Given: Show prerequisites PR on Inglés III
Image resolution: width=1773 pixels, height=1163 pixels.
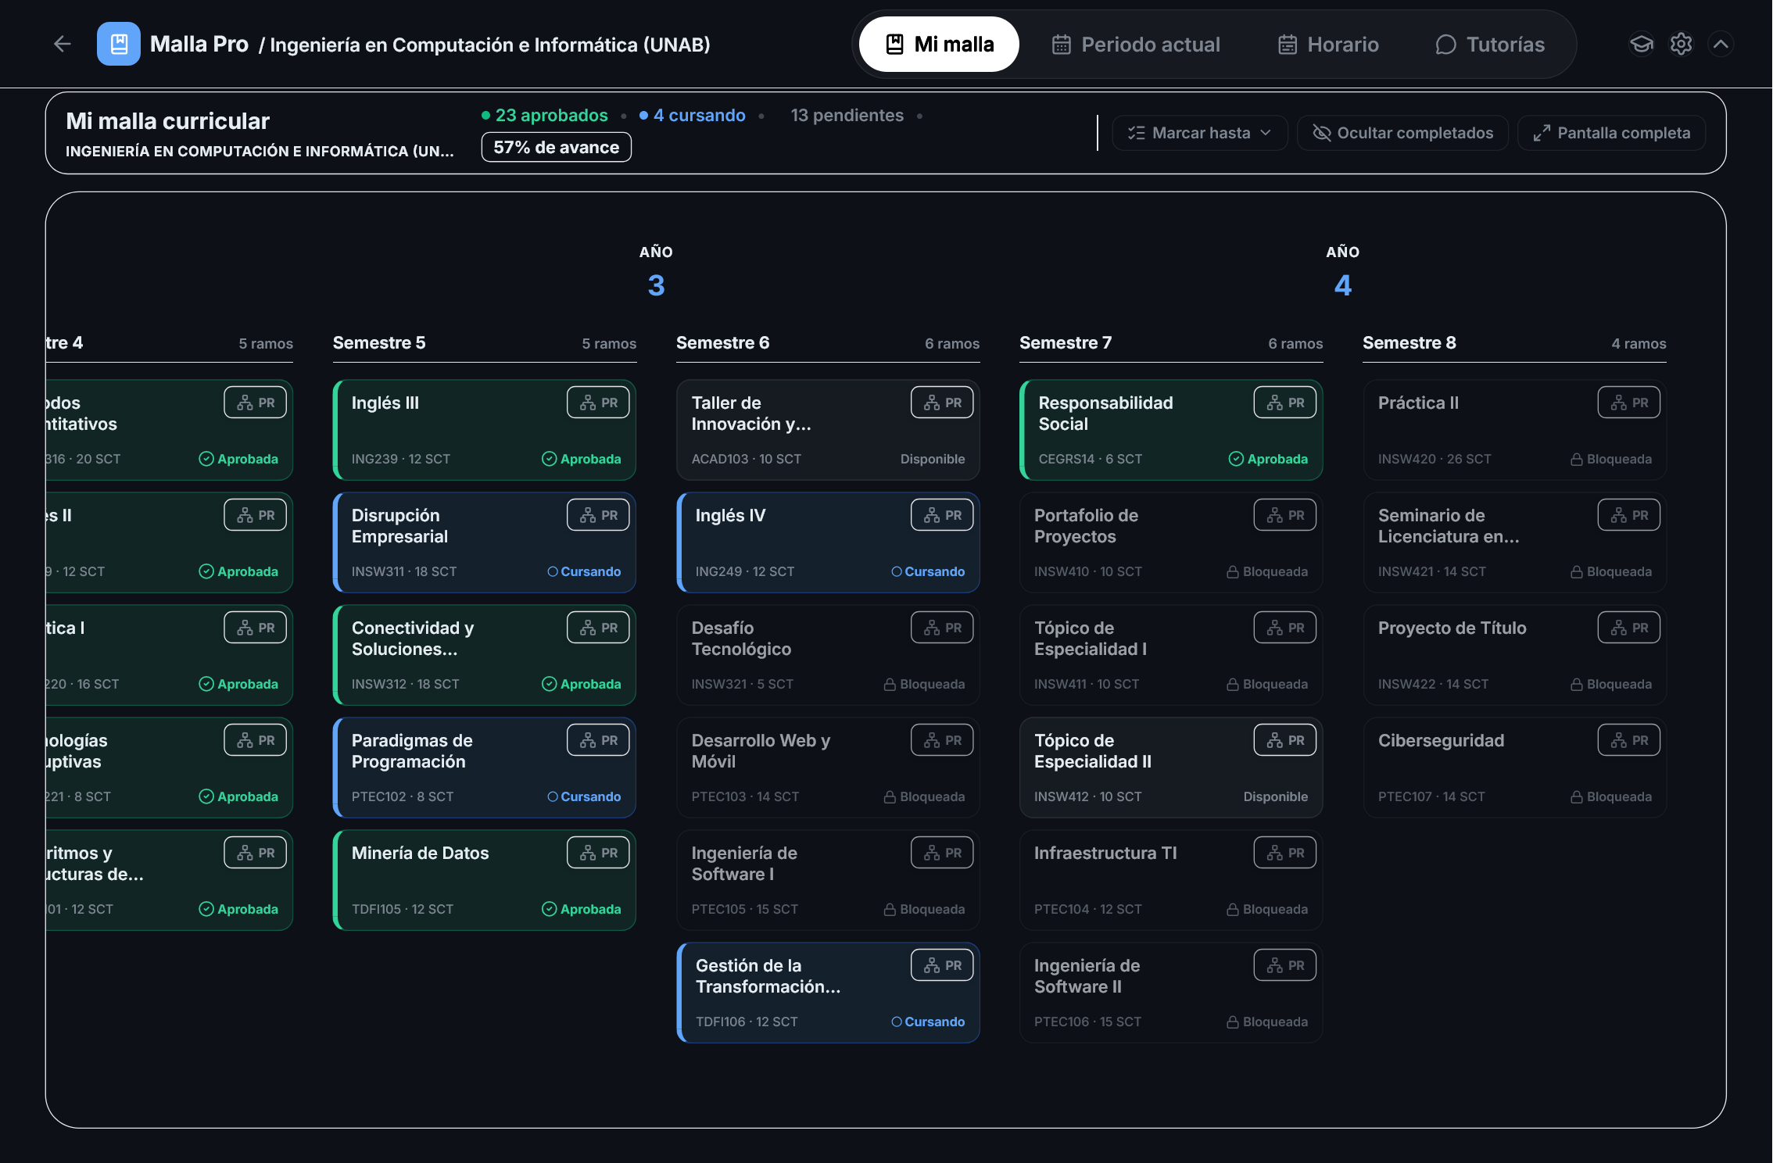Looking at the screenshot, I should coord(599,403).
